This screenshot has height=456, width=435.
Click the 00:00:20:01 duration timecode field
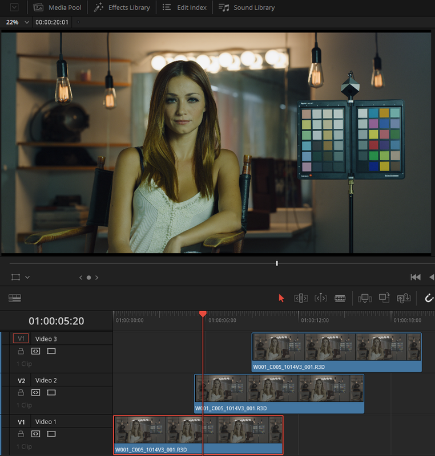coord(52,22)
